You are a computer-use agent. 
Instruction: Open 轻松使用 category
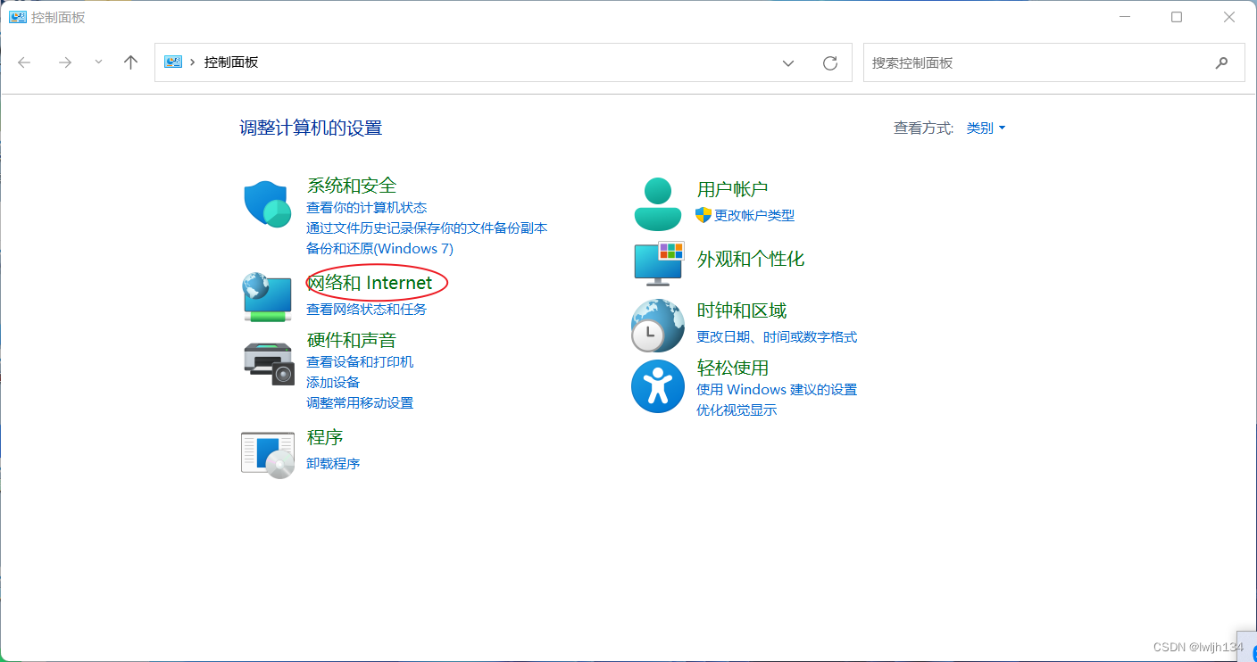[733, 368]
